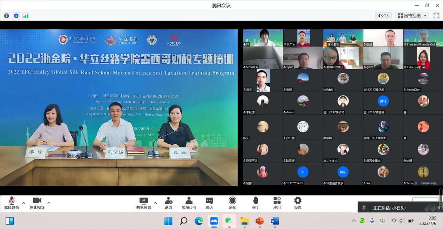Screen dimensions: 443x229
Task: Enter fullscreen mode using the top-right icon
Action: coord(436,16)
